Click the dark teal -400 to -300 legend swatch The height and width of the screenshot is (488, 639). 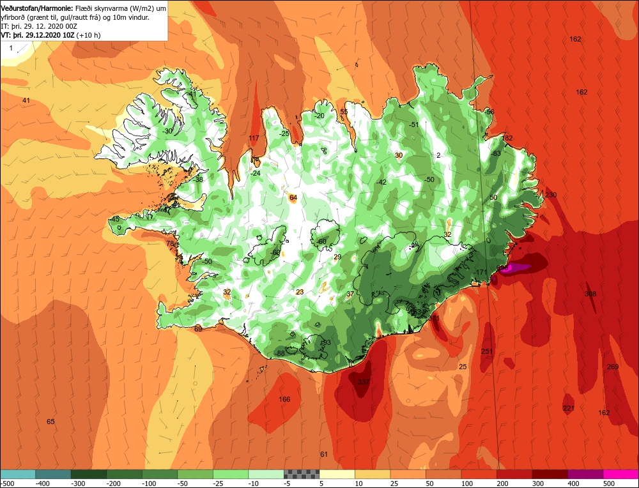click(x=54, y=474)
